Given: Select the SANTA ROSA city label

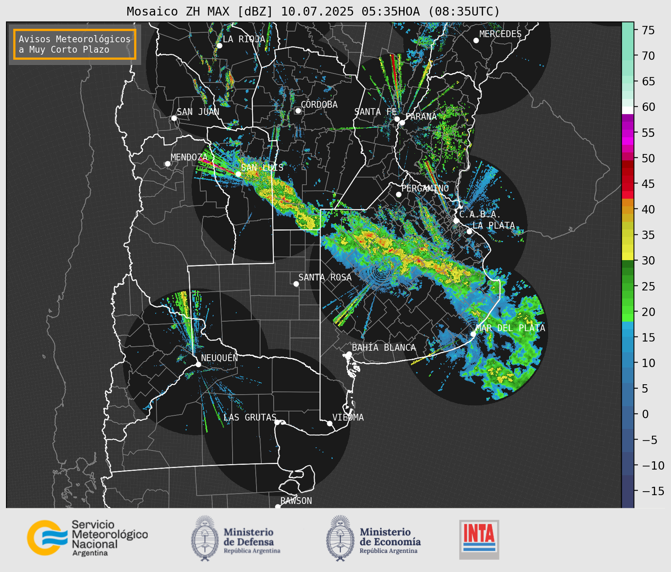Looking at the screenshot, I should (325, 277).
